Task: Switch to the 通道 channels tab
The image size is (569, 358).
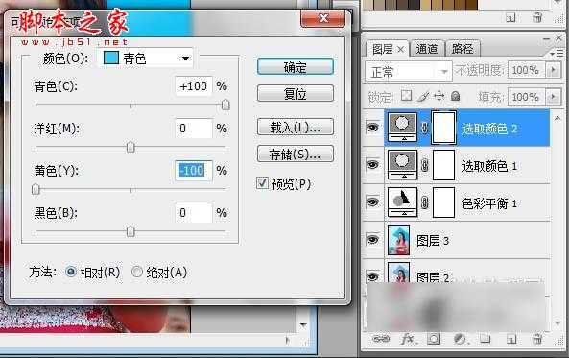Action: pos(427,49)
